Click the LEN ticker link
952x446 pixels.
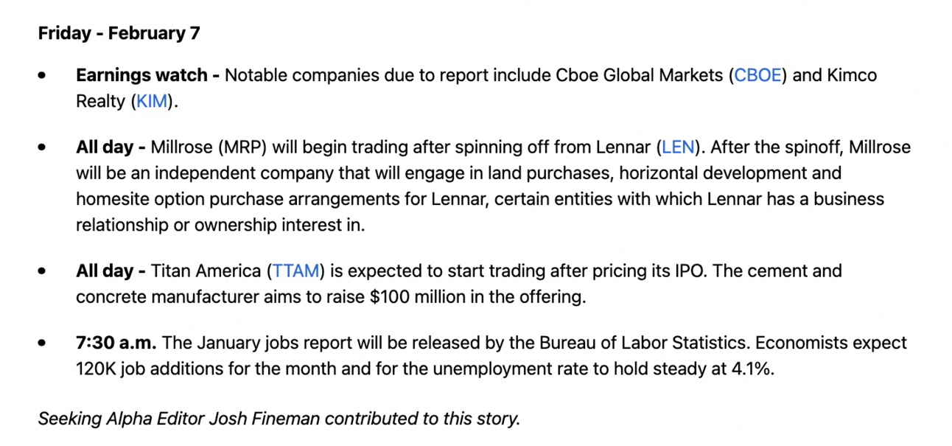pos(678,147)
